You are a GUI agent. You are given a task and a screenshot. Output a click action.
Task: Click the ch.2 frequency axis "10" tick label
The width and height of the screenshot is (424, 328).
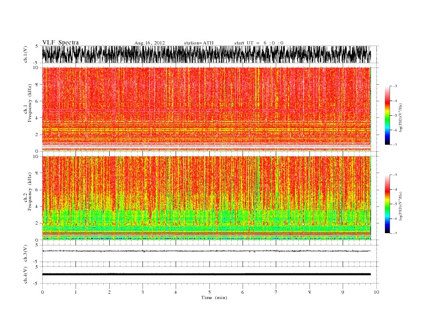click(x=36, y=156)
